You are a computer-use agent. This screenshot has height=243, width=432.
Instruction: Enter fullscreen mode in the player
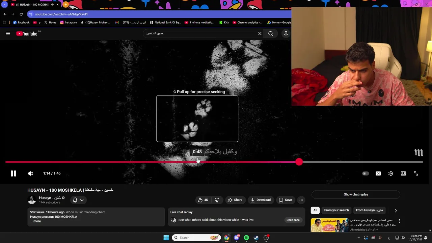416,173
